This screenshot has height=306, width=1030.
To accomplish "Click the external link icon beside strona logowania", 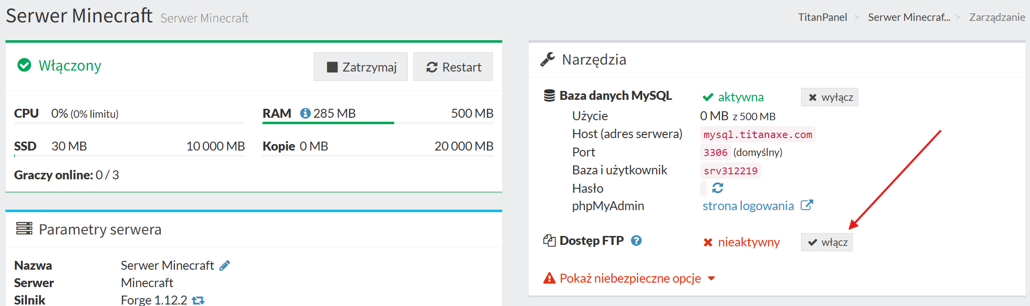I will pos(806,205).
